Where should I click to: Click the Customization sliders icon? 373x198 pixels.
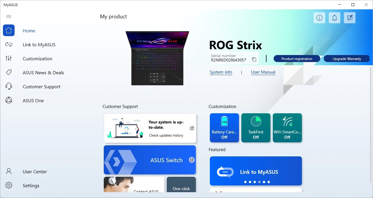point(9,59)
